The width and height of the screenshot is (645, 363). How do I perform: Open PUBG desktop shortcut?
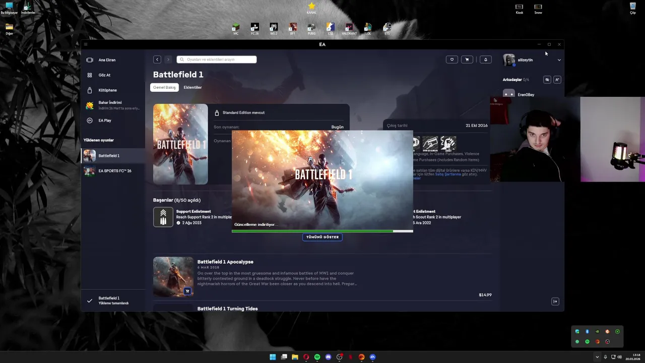pyautogui.click(x=311, y=29)
